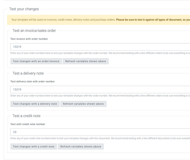Click the help text under credit note field
This screenshot has height=160, width=190.
coord(100,138)
